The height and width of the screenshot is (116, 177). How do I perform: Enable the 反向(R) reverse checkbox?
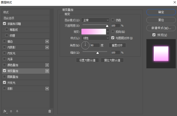[113, 31]
